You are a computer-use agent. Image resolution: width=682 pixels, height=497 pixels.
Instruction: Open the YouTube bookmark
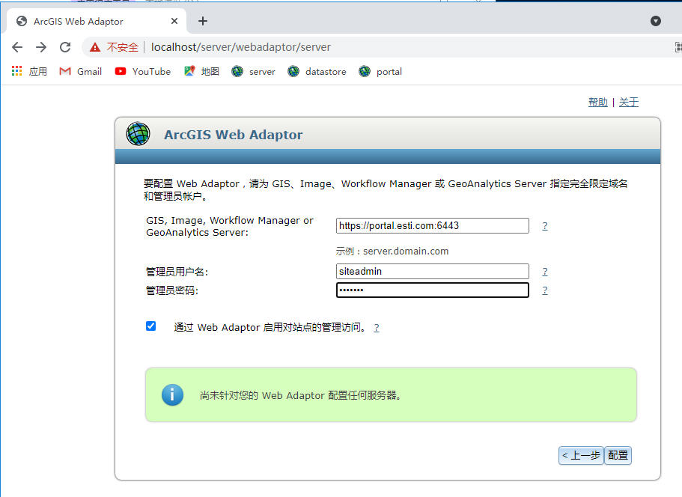(x=143, y=71)
